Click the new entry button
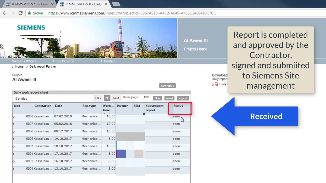This screenshot has width=326, height=183. tap(167, 86)
